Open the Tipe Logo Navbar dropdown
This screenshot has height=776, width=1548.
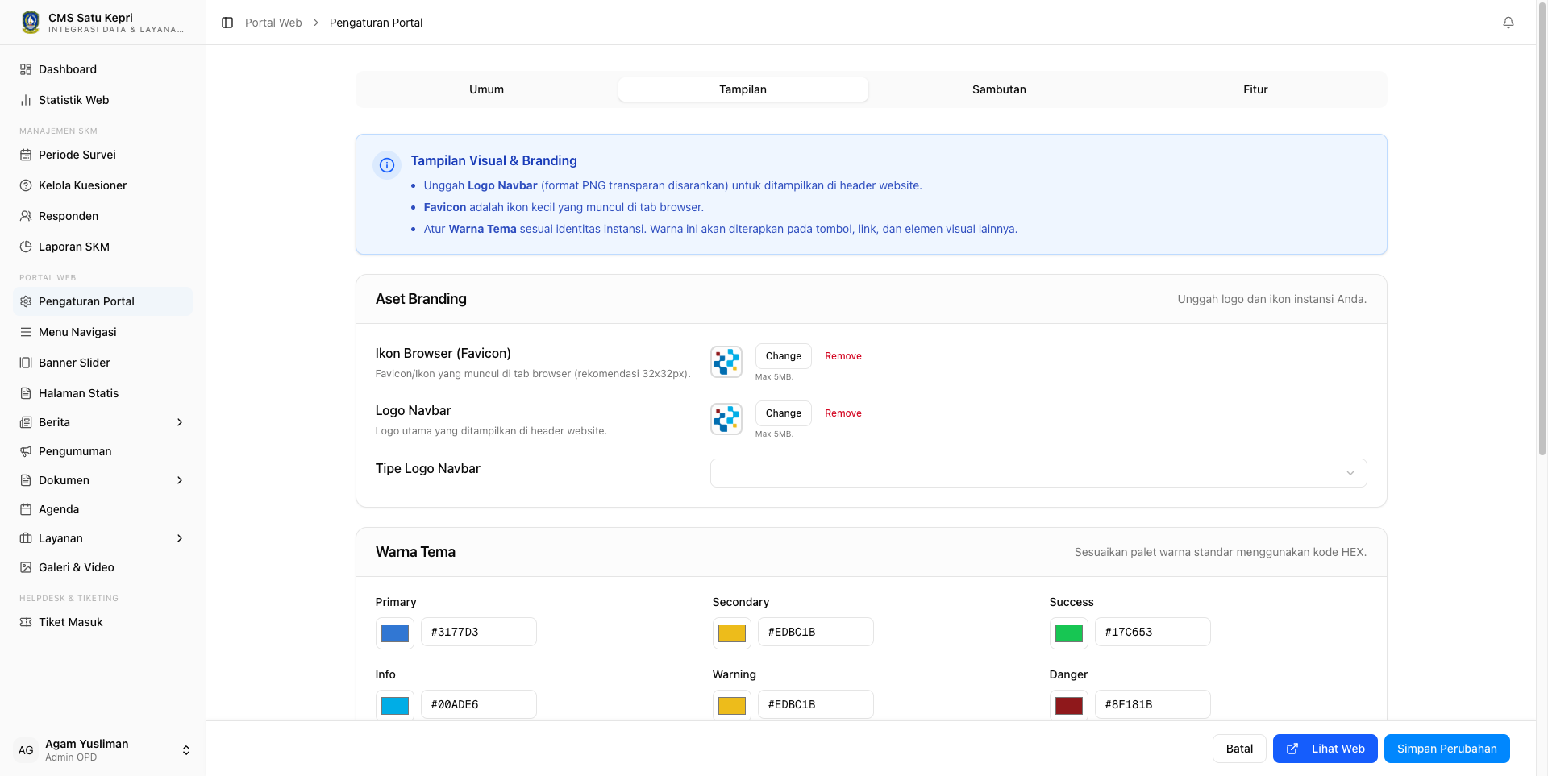click(x=1038, y=473)
